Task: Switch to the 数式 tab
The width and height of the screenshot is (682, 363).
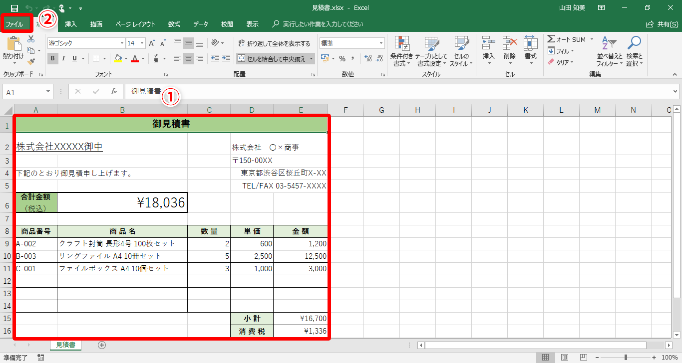Action: click(174, 24)
